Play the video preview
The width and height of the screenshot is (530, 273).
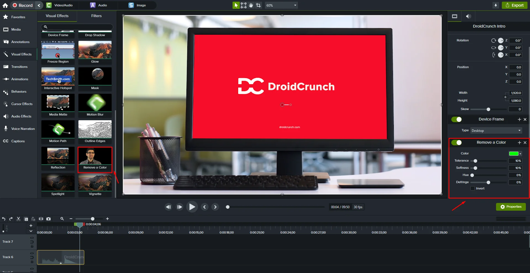pyautogui.click(x=192, y=207)
